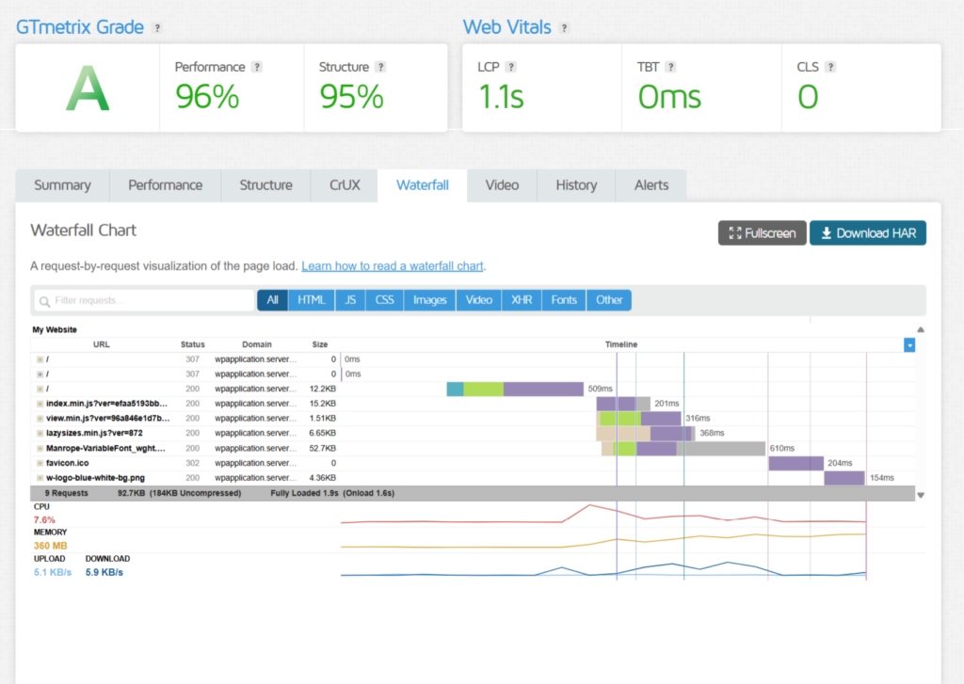Click the 154ms w-logo png timing bar

[844, 478]
